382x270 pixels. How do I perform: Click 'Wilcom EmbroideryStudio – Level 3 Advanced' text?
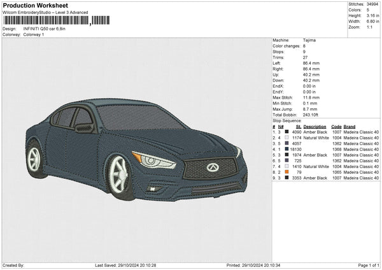click(45, 13)
